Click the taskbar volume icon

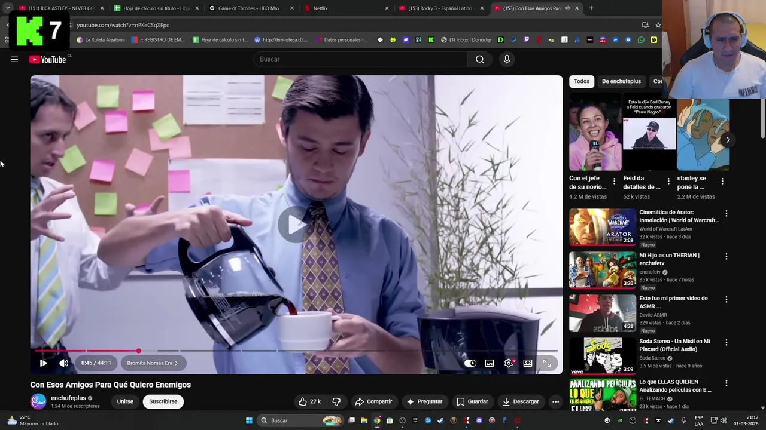[x=723, y=420]
